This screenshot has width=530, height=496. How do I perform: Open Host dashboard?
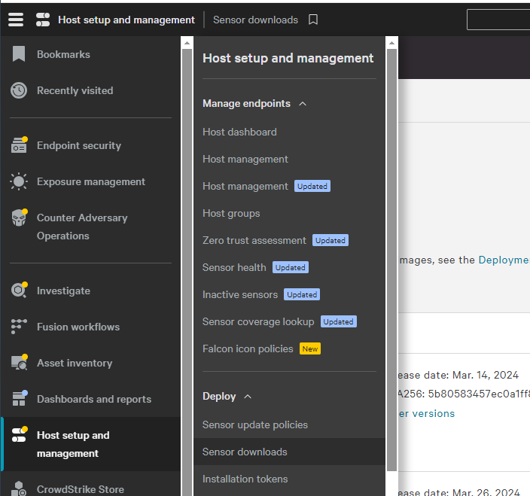tap(239, 132)
